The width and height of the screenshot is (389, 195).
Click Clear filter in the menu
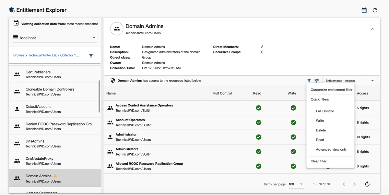pos(318,161)
